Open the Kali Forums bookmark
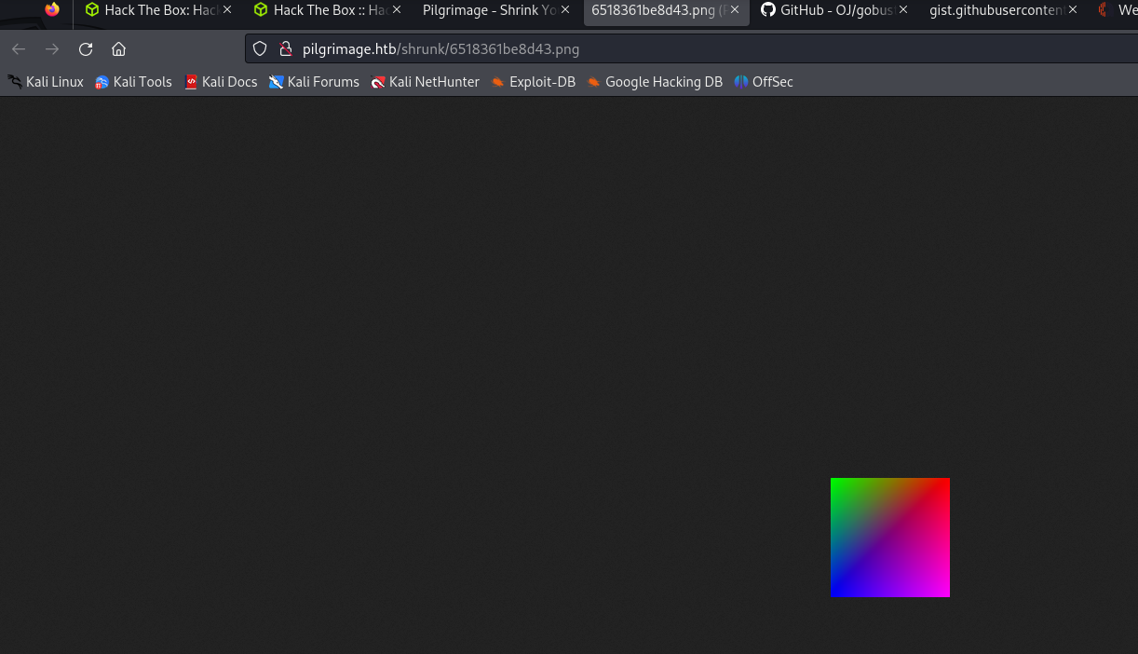The width and height of the screenshot is (1138, 654). tap(314, 82)
